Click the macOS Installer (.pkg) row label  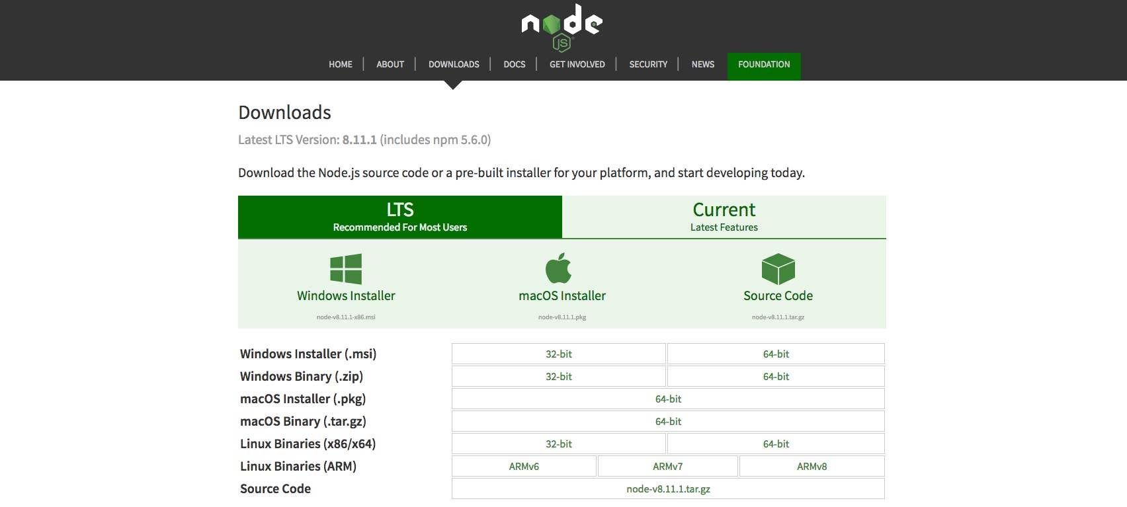[303, 399]
